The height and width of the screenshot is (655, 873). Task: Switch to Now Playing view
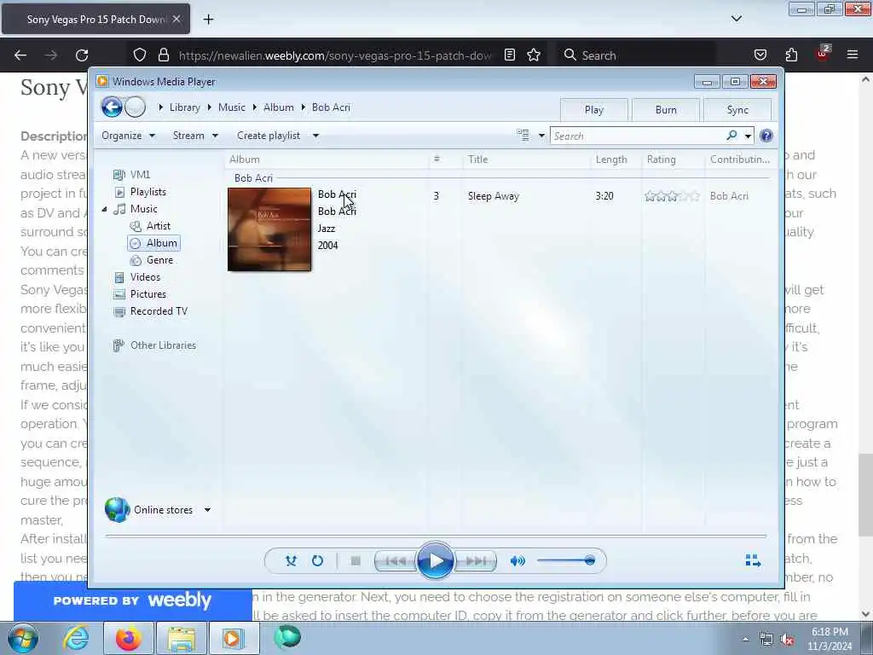pyautogui.click(x=753, y=560)
